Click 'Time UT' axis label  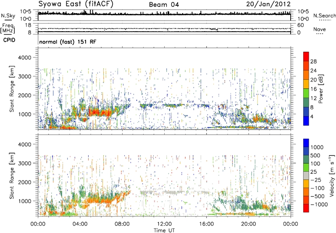164,230
